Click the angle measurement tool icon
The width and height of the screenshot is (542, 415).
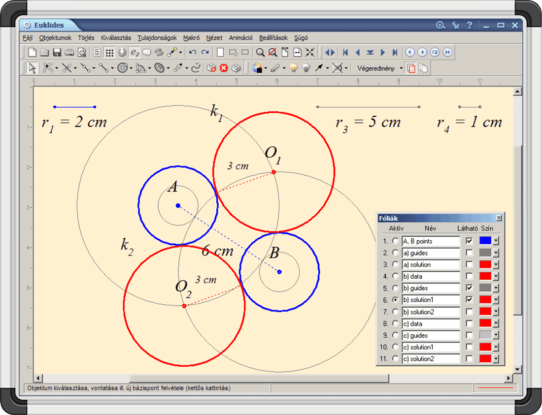(140, 68)
